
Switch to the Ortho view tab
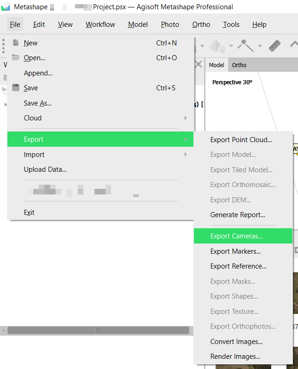click(239, 65)
